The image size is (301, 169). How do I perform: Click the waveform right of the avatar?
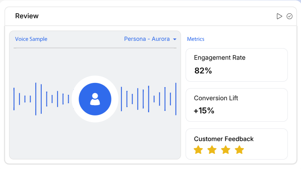[149, 99]
